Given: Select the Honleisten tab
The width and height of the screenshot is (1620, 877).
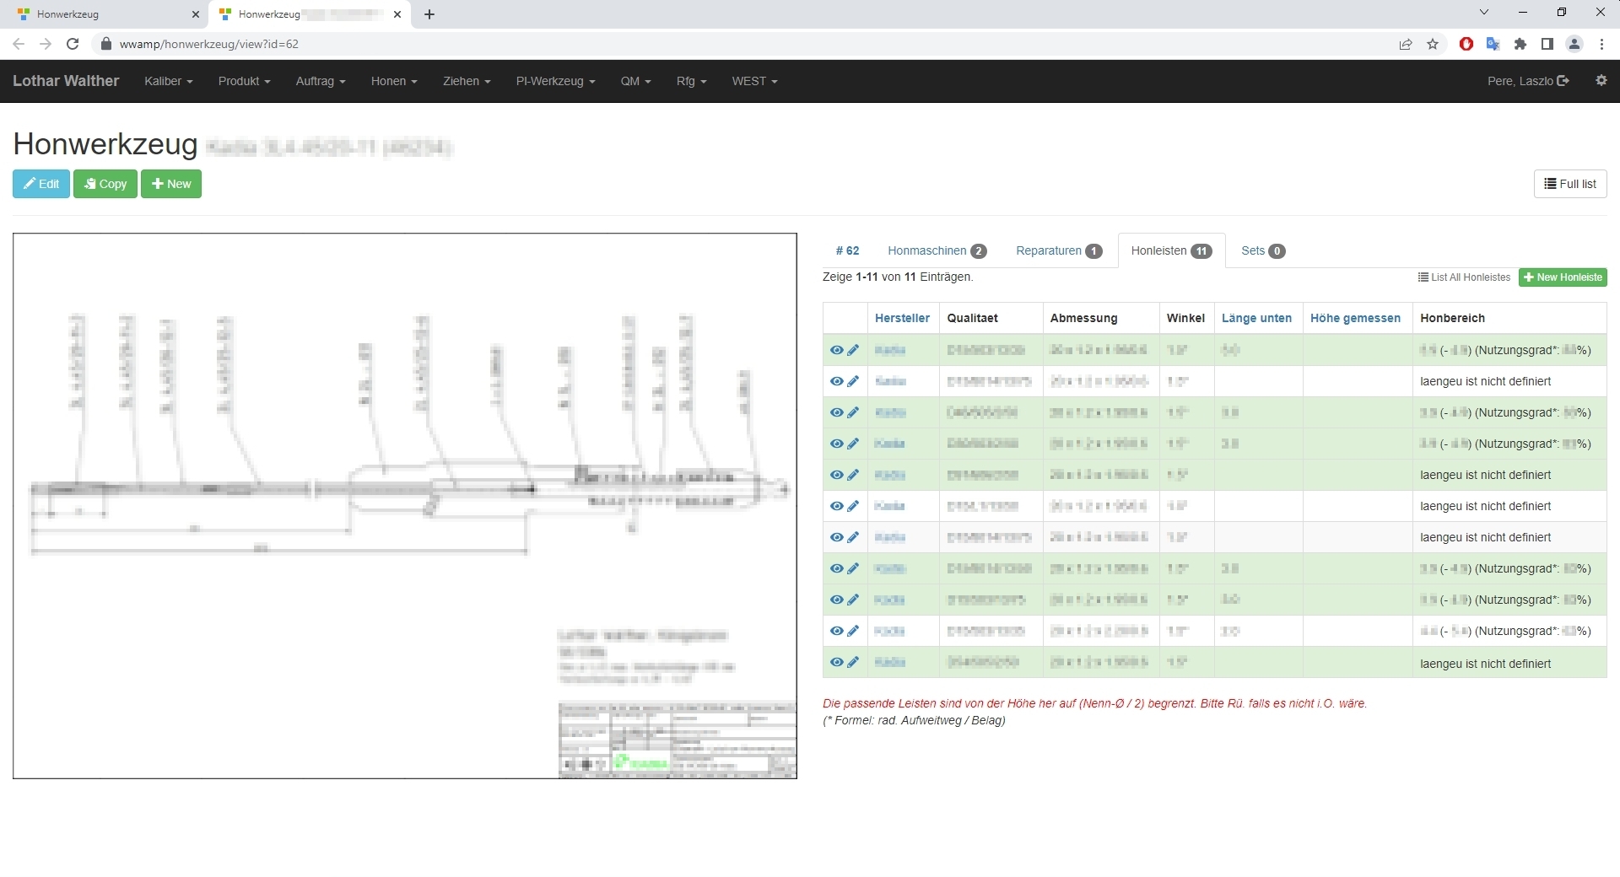Looking at the screenshot, I should 1171,250.
